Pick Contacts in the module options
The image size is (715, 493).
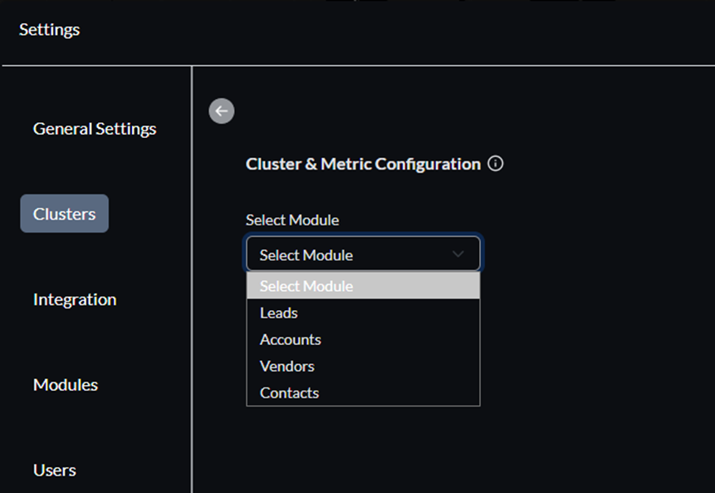(288, 392)
